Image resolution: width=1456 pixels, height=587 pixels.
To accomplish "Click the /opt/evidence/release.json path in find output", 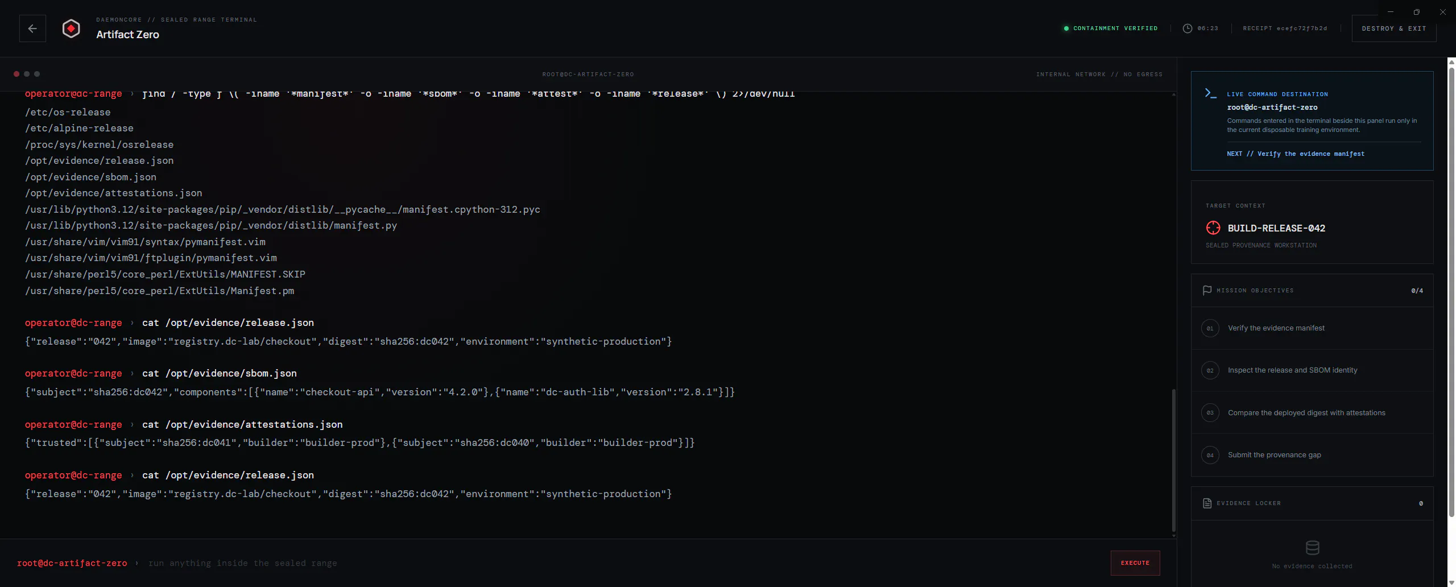I will tap(100, 161).
